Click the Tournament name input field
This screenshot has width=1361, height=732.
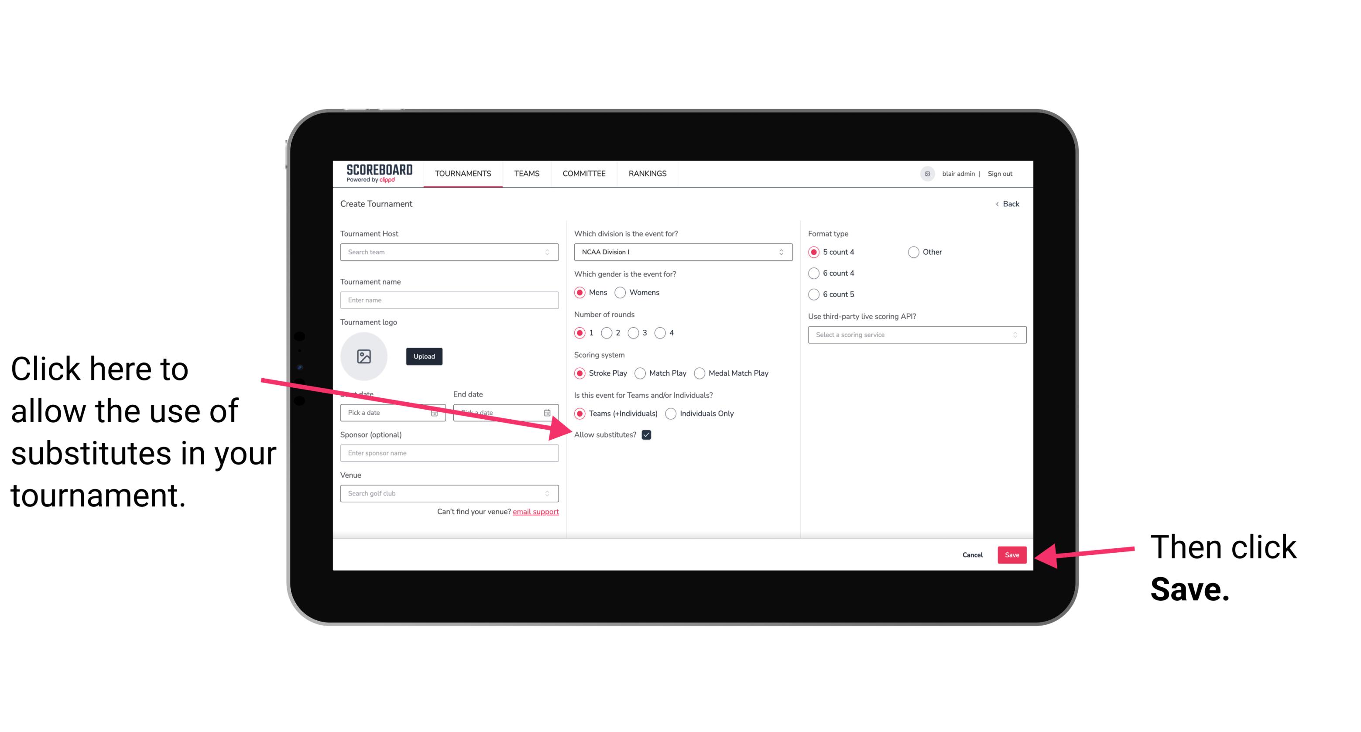click(450, 300)
